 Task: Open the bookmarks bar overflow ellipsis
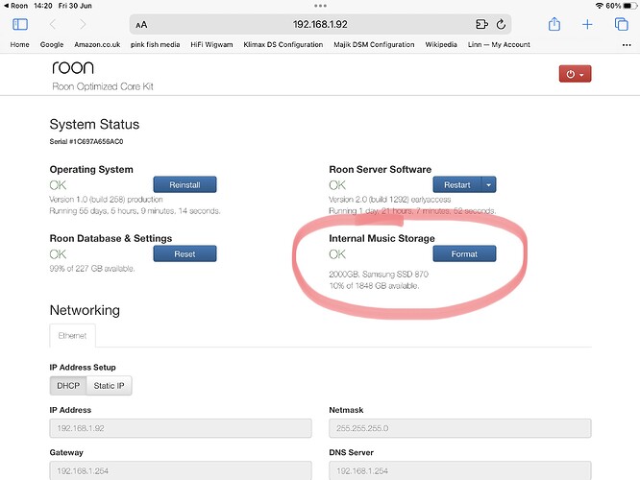[x=627, y=45]
